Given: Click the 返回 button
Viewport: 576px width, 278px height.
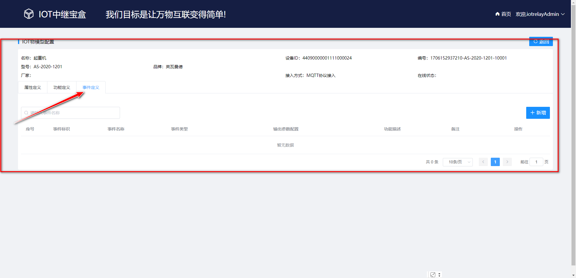Looking at the screenshot, I should pyautogui.click(x=541, y=41).
